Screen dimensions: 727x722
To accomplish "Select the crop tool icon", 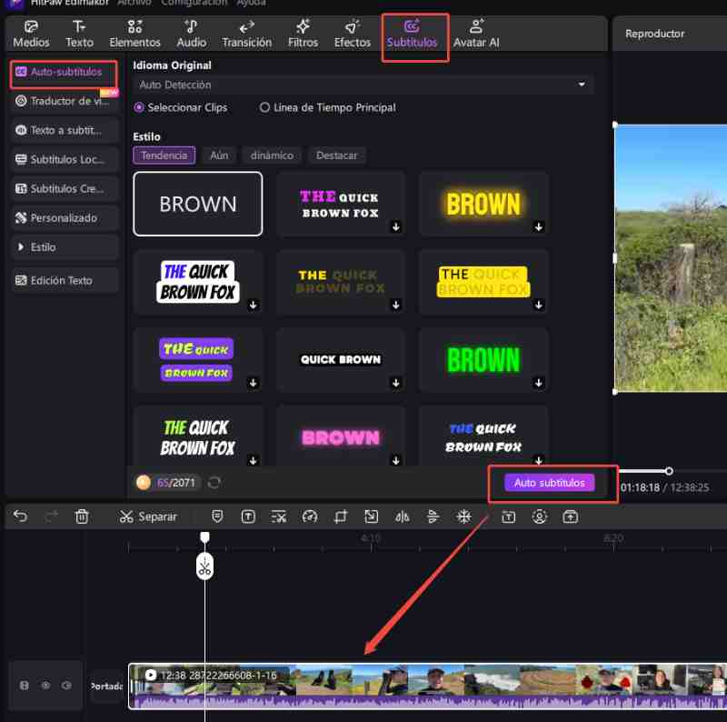I will 341,516.
